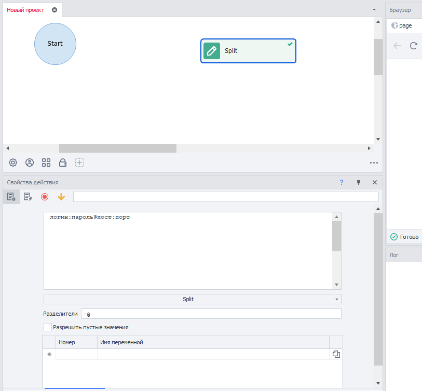Click into the логин:пароль@хост:порт text area
Viewport: 422px width, 391px height.
188,251
